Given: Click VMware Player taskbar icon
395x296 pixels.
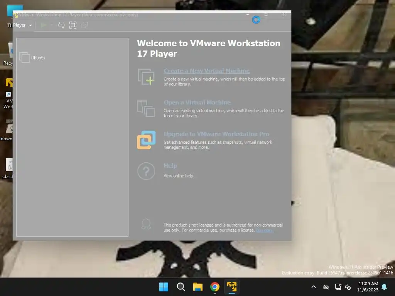Looking at the screenshot, I should (232, 287).
